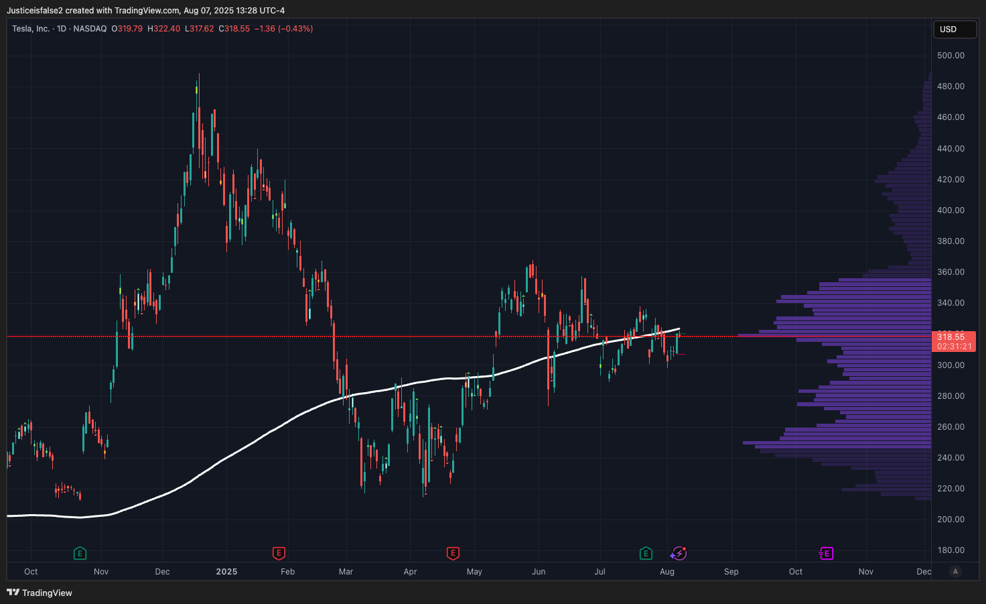Click the low value 'L317.62'

(200, 29)
